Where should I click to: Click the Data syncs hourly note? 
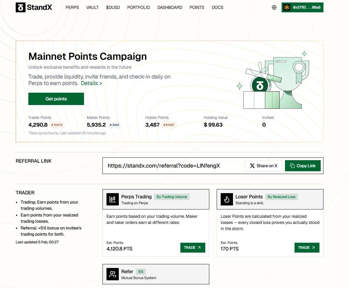click(x=67, y=133)
